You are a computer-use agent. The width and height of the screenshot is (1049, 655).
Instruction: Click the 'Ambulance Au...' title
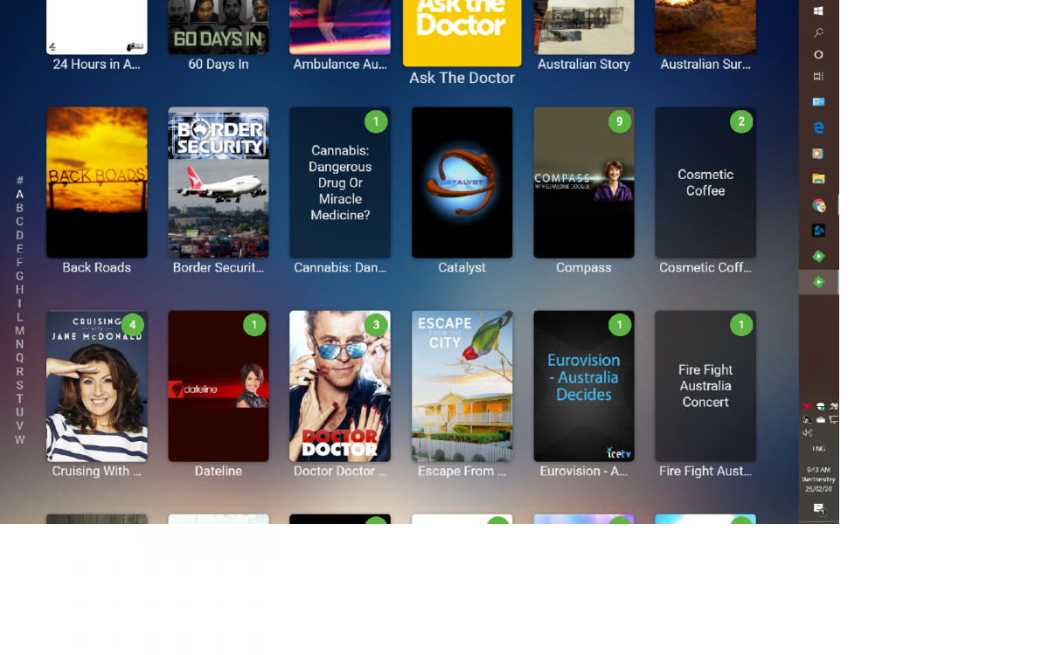point(340,64)
